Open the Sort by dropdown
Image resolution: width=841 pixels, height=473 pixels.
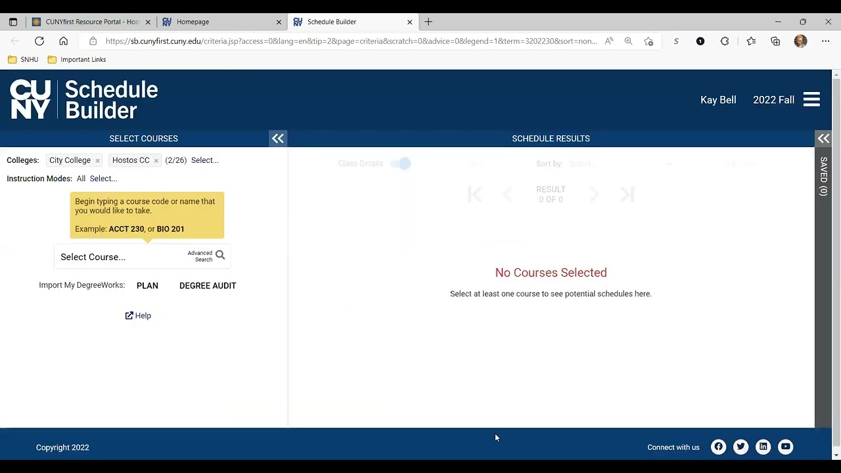pos(620,164)
